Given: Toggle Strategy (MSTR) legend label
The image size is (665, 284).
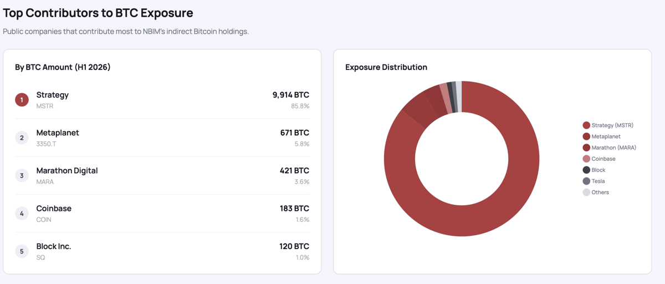Looking at the screenshot, I should (612, 125).
